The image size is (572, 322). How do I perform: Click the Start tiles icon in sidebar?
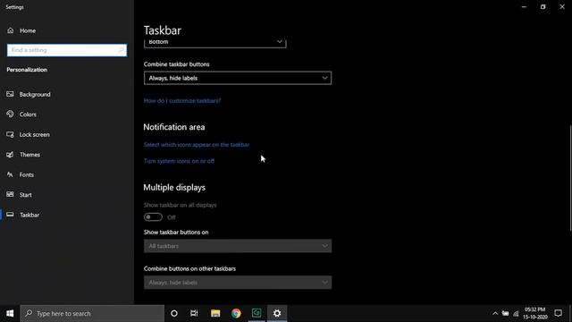tap(10, 195)
